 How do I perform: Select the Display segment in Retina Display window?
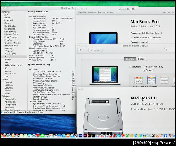(x=130, y=59)
